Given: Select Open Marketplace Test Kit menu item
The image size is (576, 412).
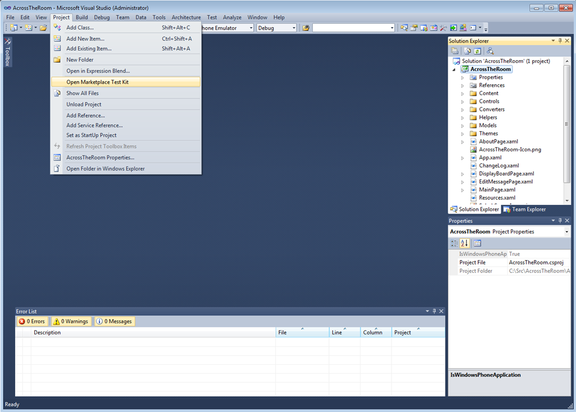Looking at the screenshot, I should point(97,82).
